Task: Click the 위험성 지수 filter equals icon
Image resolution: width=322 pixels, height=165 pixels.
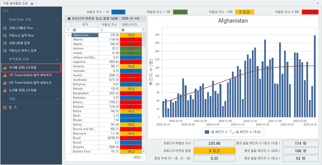Action: [101, 30]
